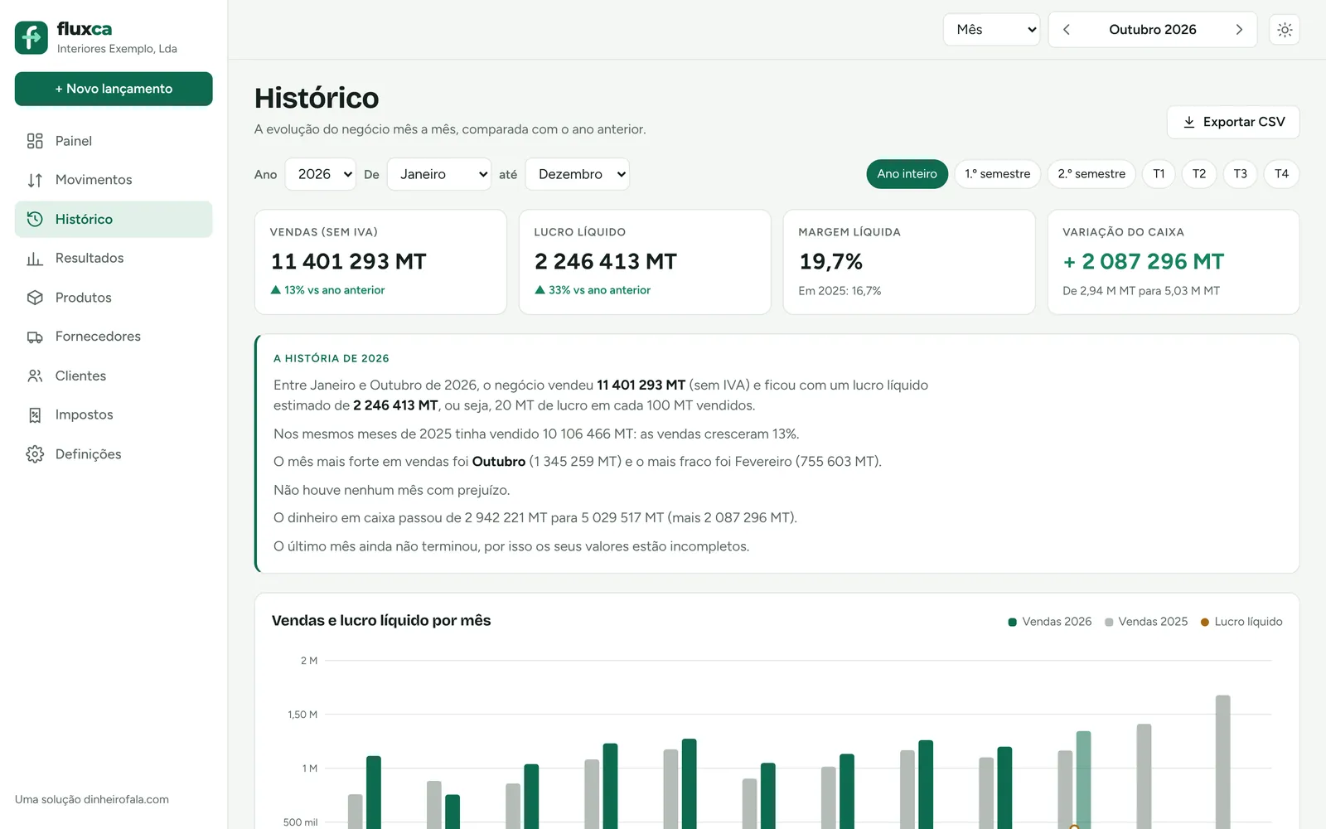
Task: Select the Ano inteiro period filter
Action: tap(907, 174)
